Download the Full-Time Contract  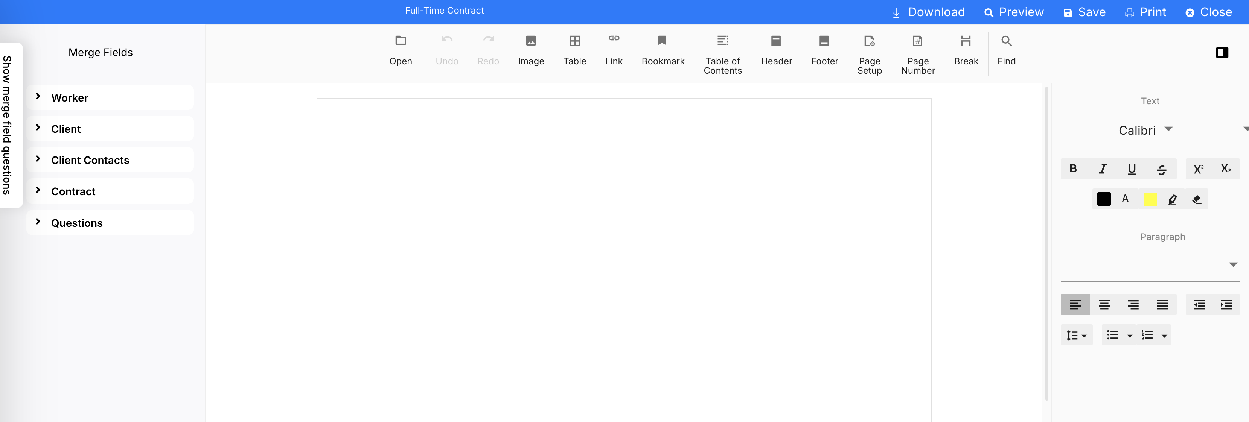[x=929, y=12]
